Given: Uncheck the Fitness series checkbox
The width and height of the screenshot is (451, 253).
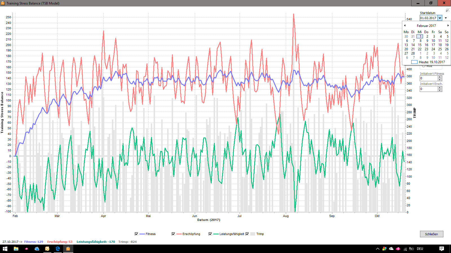Looking at the screenshot, I should tap(136, 234).
